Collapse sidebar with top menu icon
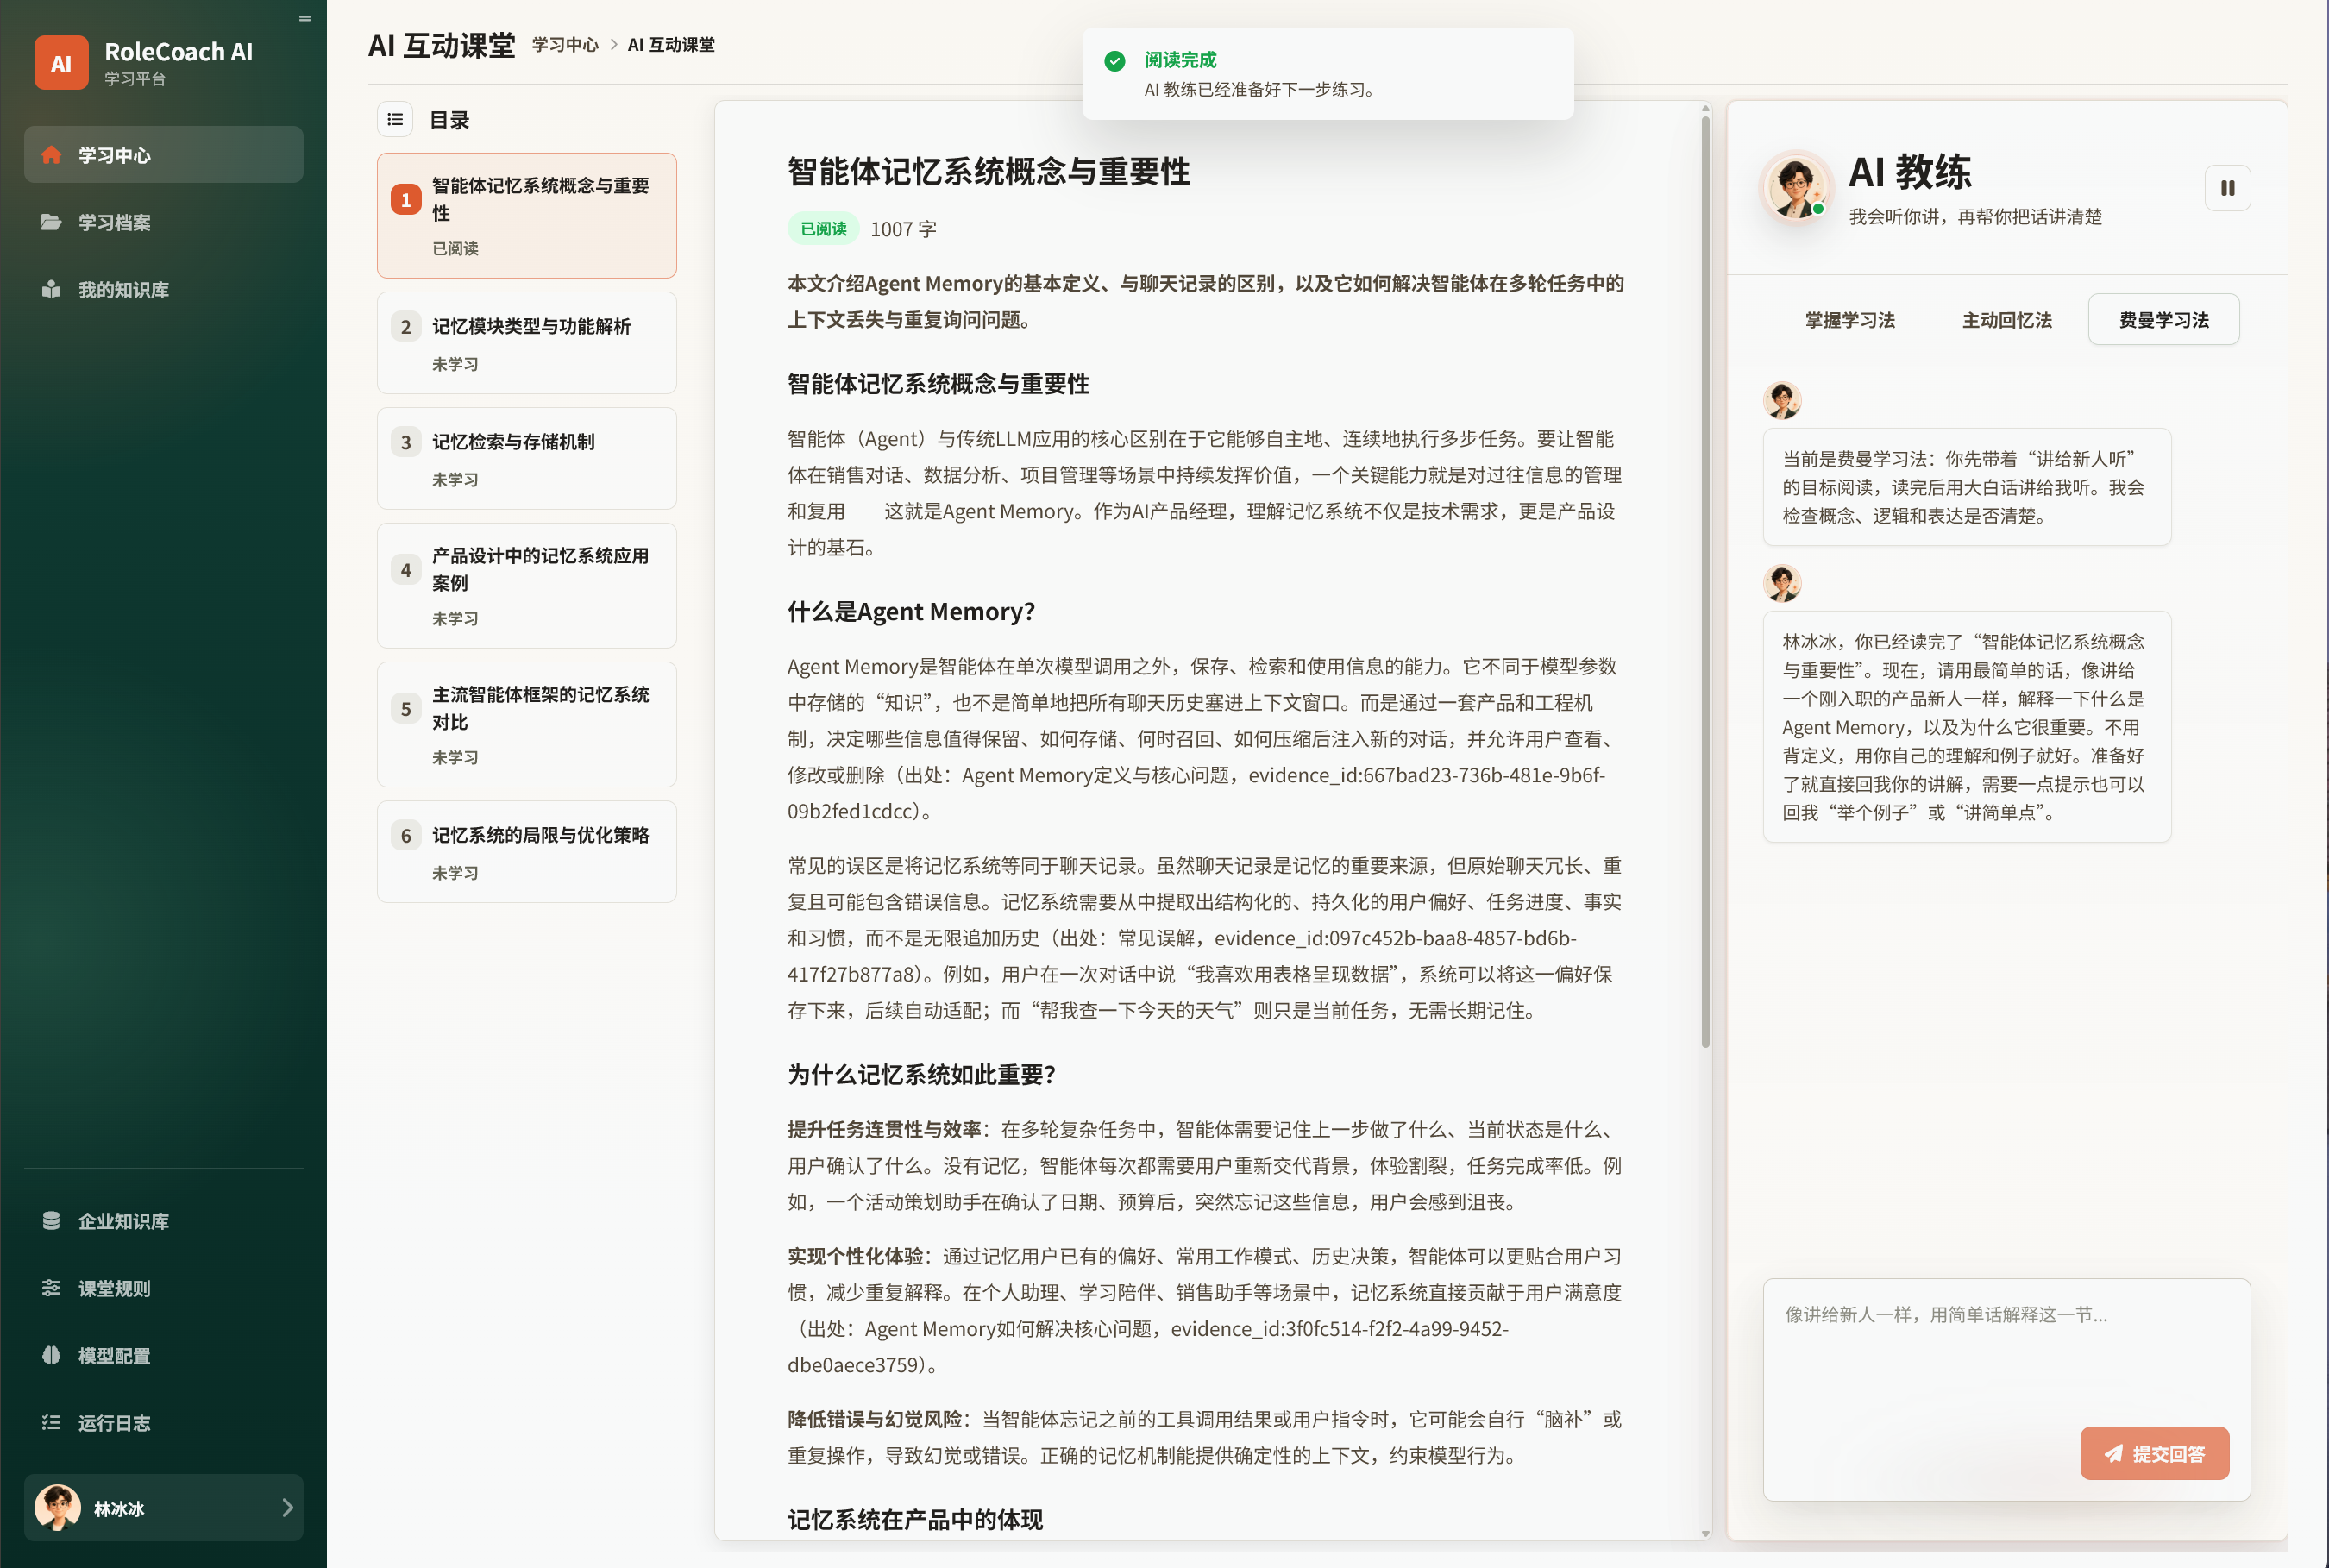This screenshot has height=1568, width=2329. pos(305,18)
